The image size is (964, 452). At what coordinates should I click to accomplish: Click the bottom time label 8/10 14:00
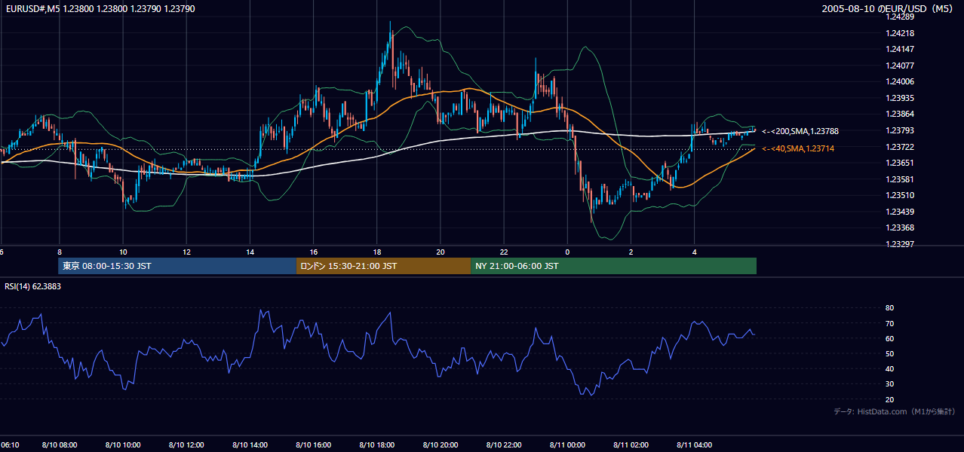coord(250,445)
